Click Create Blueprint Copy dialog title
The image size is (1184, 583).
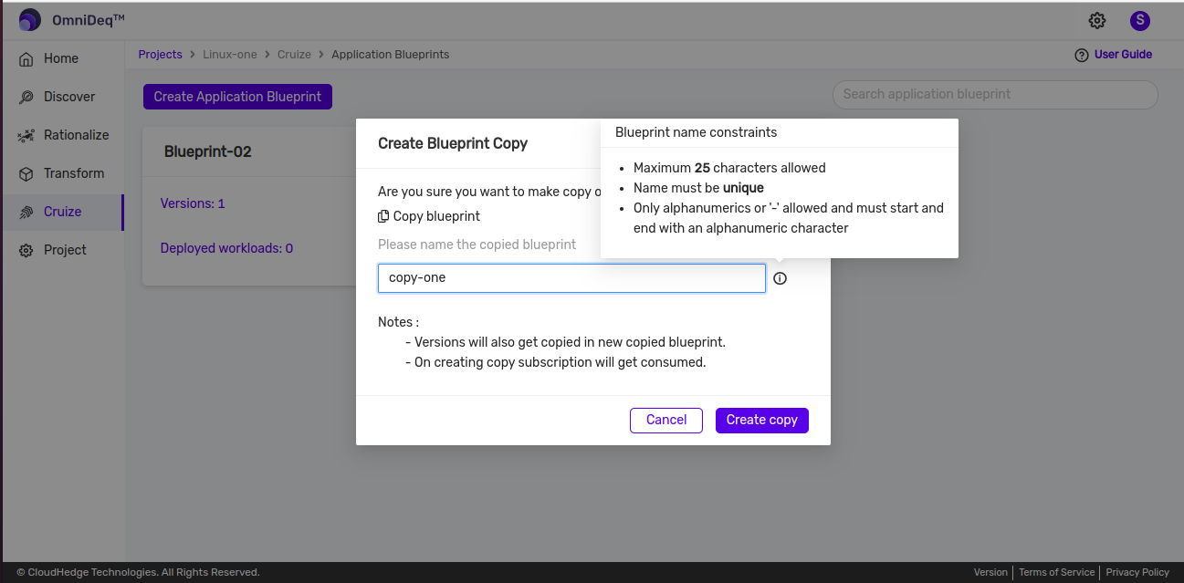(x=453, y=143)
